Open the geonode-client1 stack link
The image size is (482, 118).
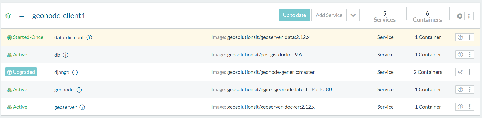coord(59,16)
